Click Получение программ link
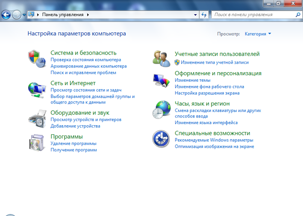The height and width of the screenshot is (216, 303). click(x=74, y=150)
